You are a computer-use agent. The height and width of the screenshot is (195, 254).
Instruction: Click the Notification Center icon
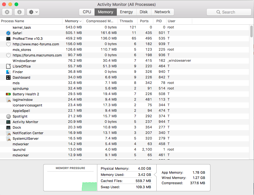click(8, 133)
